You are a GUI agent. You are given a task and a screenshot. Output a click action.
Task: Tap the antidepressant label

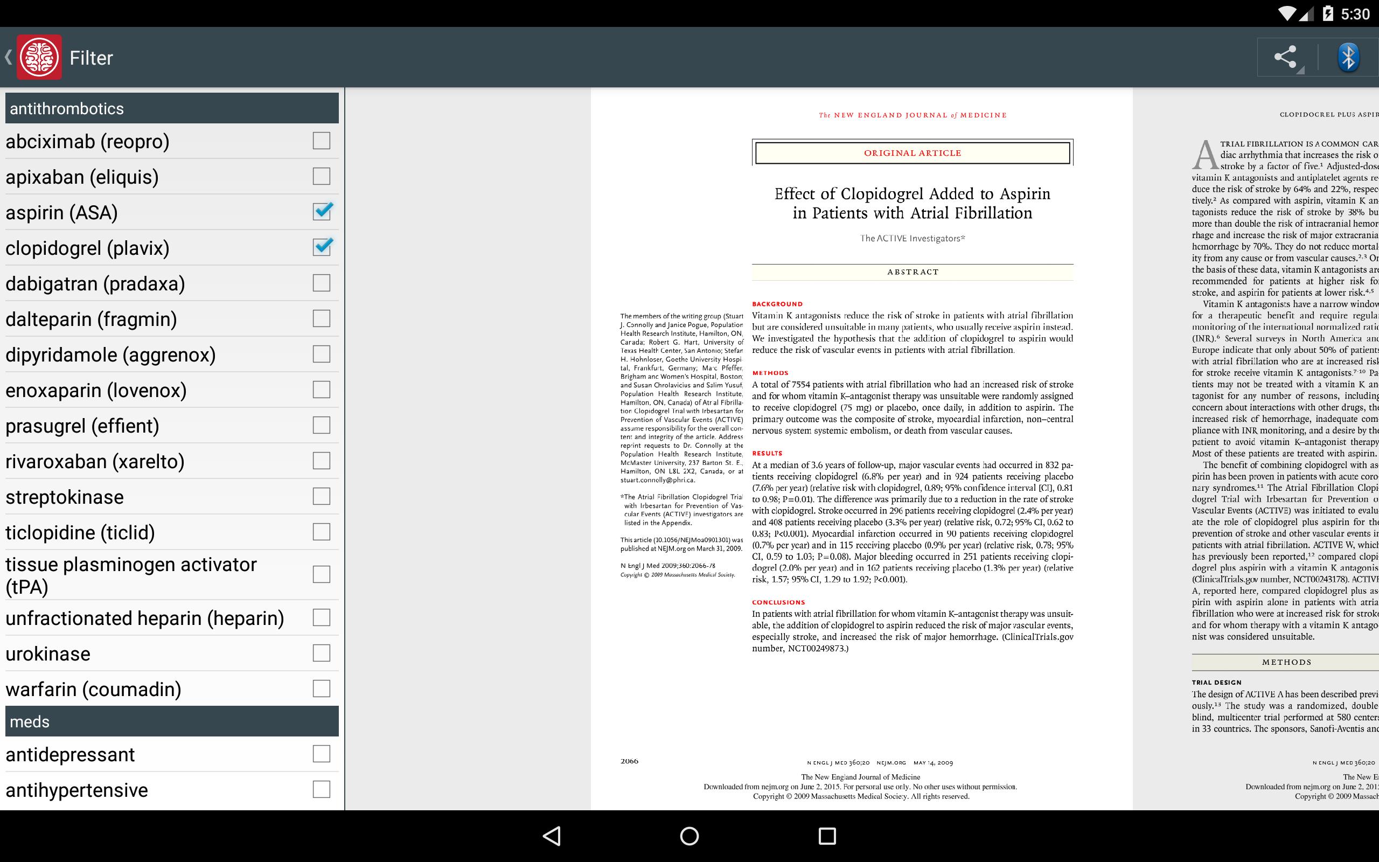coord(70,755)
